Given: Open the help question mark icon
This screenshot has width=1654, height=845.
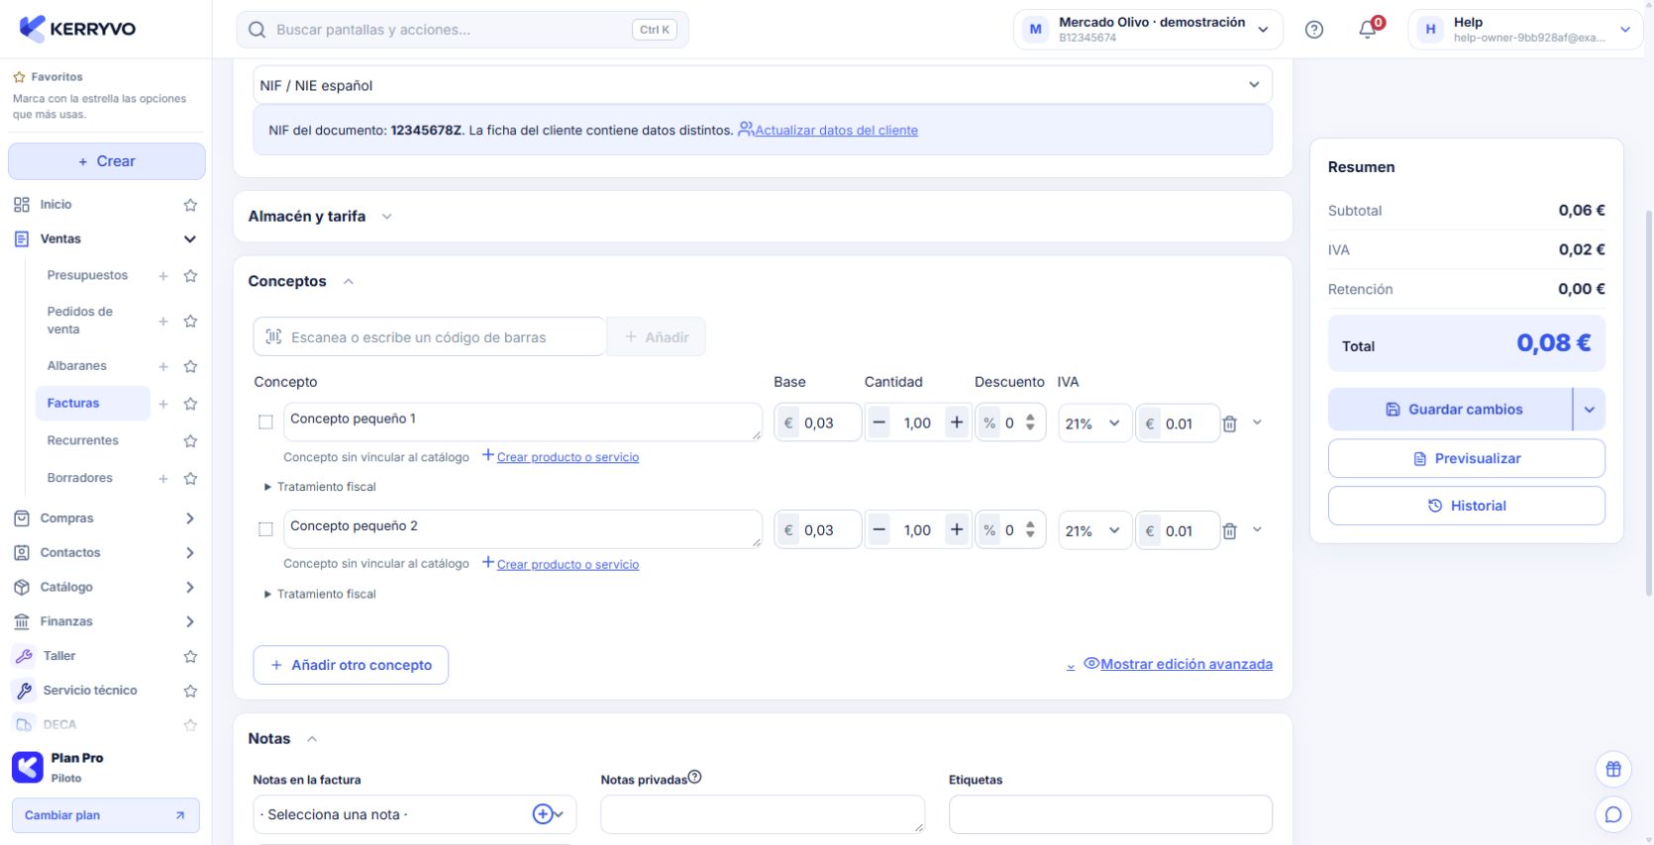Looking at the screenshot, I should pyautogui.click(x=1314, y=30).
